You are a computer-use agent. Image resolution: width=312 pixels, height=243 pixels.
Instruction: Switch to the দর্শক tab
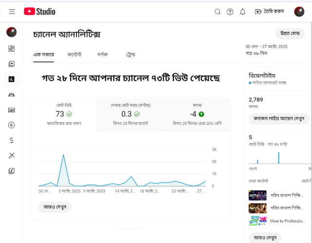(x=102, y=55)
